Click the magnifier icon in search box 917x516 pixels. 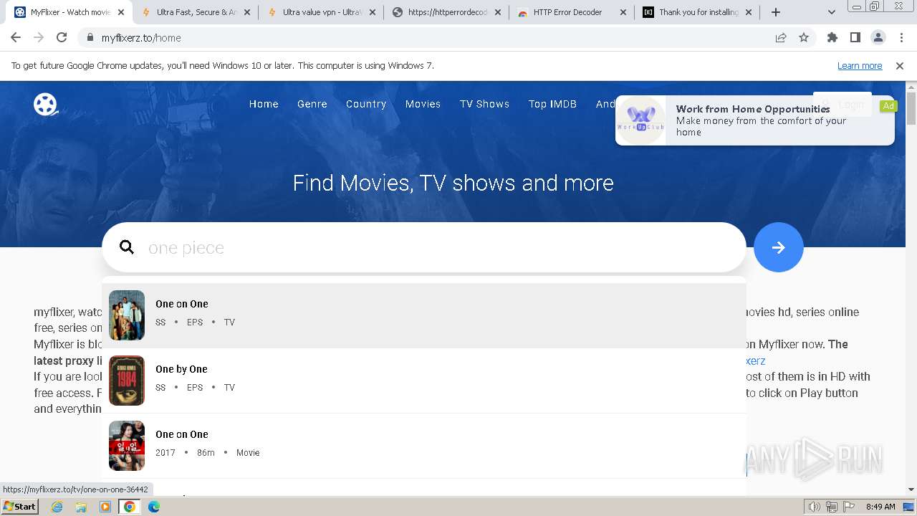pyautogui.click(x=127, y=247)
